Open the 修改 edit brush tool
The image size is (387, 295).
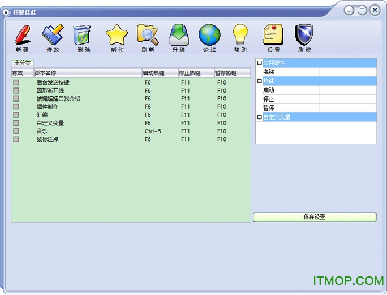click(x=53, y=36)
